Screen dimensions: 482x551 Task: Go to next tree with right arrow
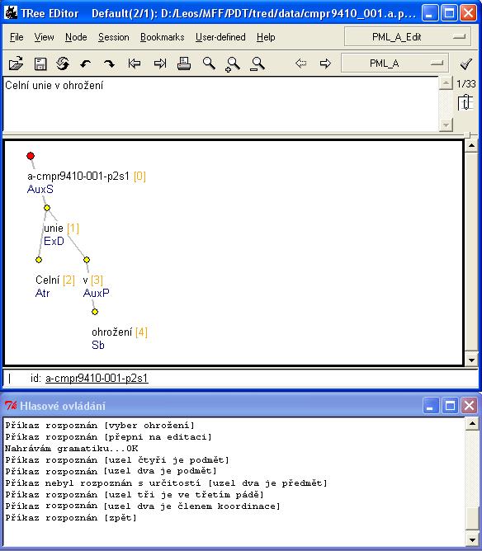click(x=325, y=64)
